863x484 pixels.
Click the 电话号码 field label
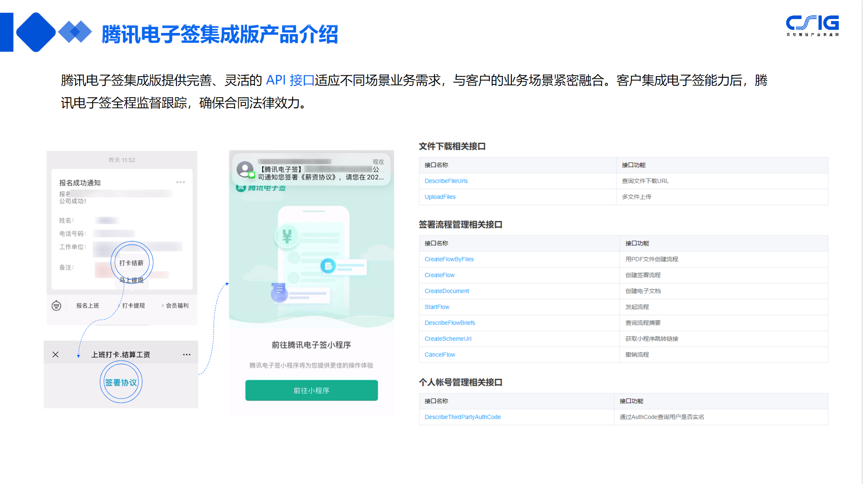click(x=73, y=234)
